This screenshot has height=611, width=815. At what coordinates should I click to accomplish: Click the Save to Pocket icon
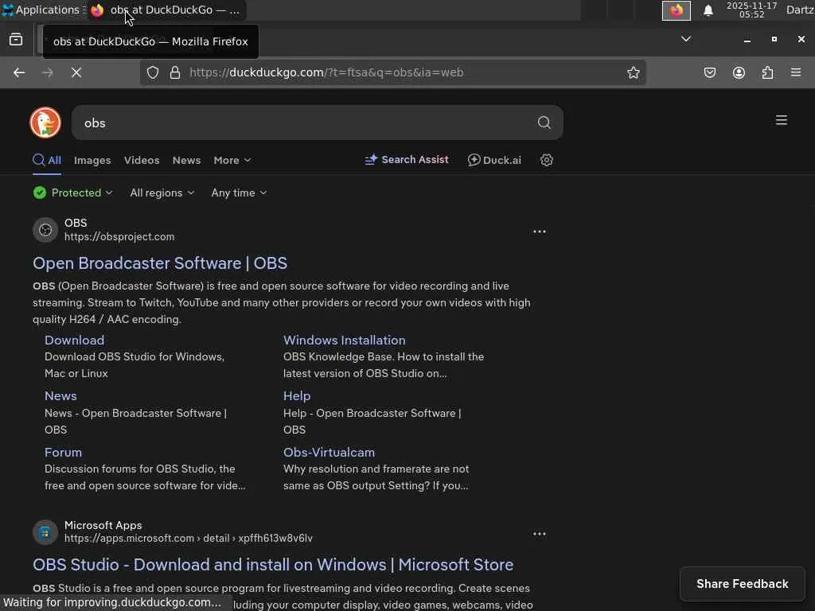tap(710, 72)
